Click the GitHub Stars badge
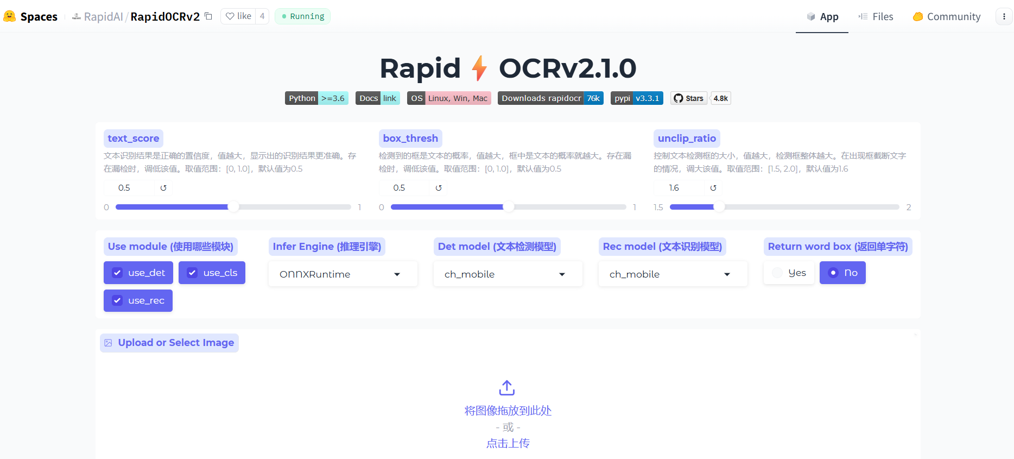Image resolution: width=1014 pixels, height=459 pixels. 689,98
